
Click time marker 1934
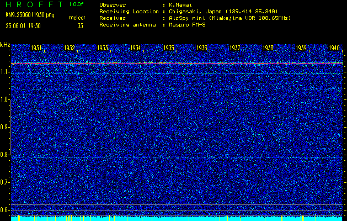pyautogui.click(x=136, y=48)
